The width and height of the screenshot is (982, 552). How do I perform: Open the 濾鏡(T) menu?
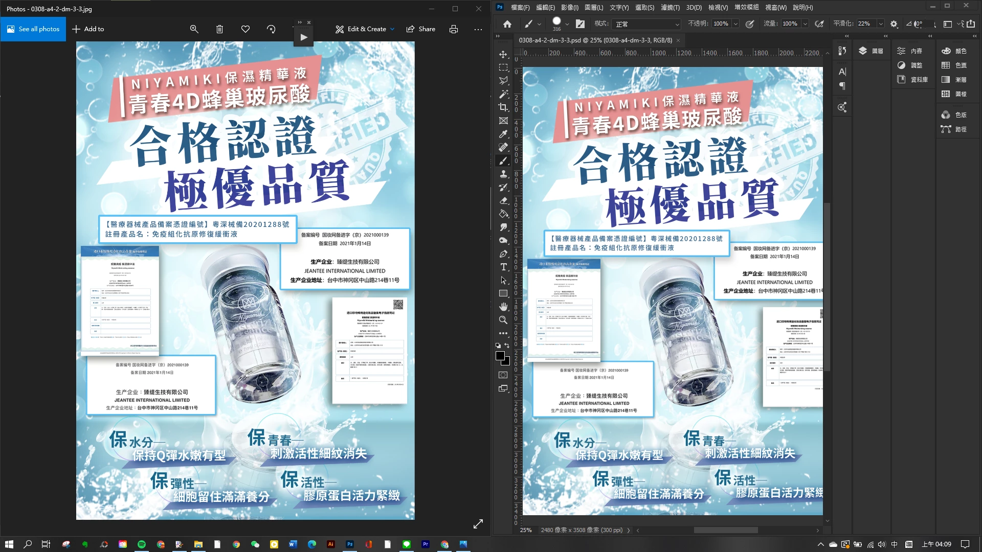point(670,7)
